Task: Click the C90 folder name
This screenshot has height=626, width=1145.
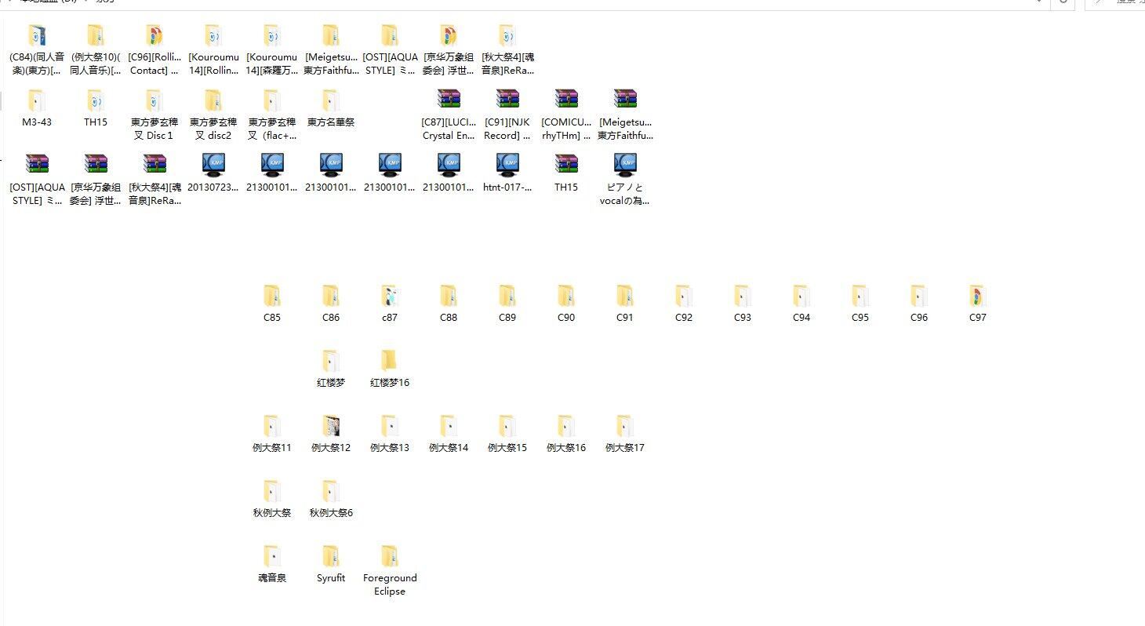Action: point(566,318)
